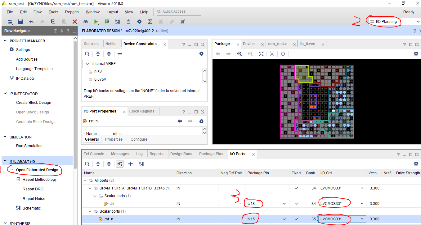Open Package Pin dropdown for rst_n
421x225 pixels.
(284, 219)
